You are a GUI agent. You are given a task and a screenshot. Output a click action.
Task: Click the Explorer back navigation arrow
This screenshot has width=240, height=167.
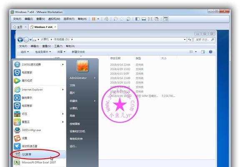click(20, 40)
